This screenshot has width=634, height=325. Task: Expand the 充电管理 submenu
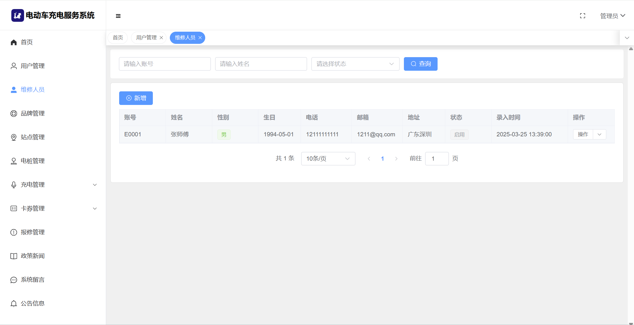(x=95, y=185)
